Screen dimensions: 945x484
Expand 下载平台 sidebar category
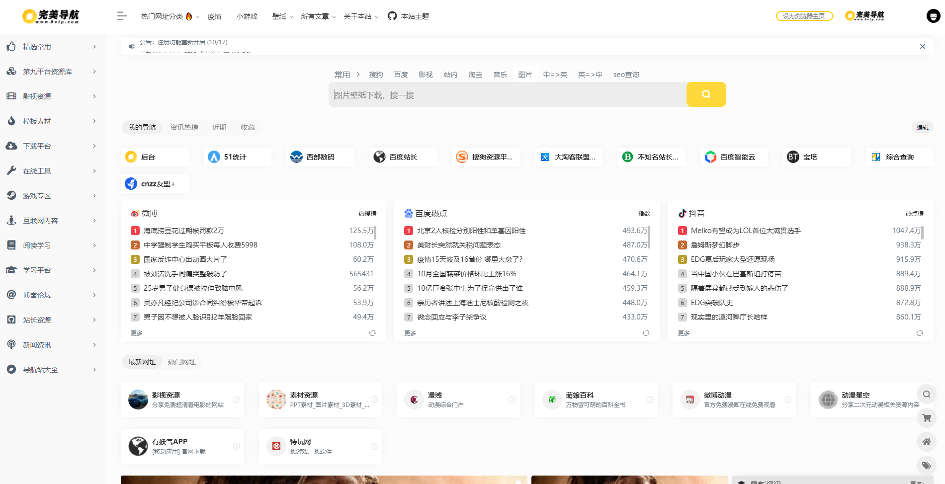tap(52, 146)
